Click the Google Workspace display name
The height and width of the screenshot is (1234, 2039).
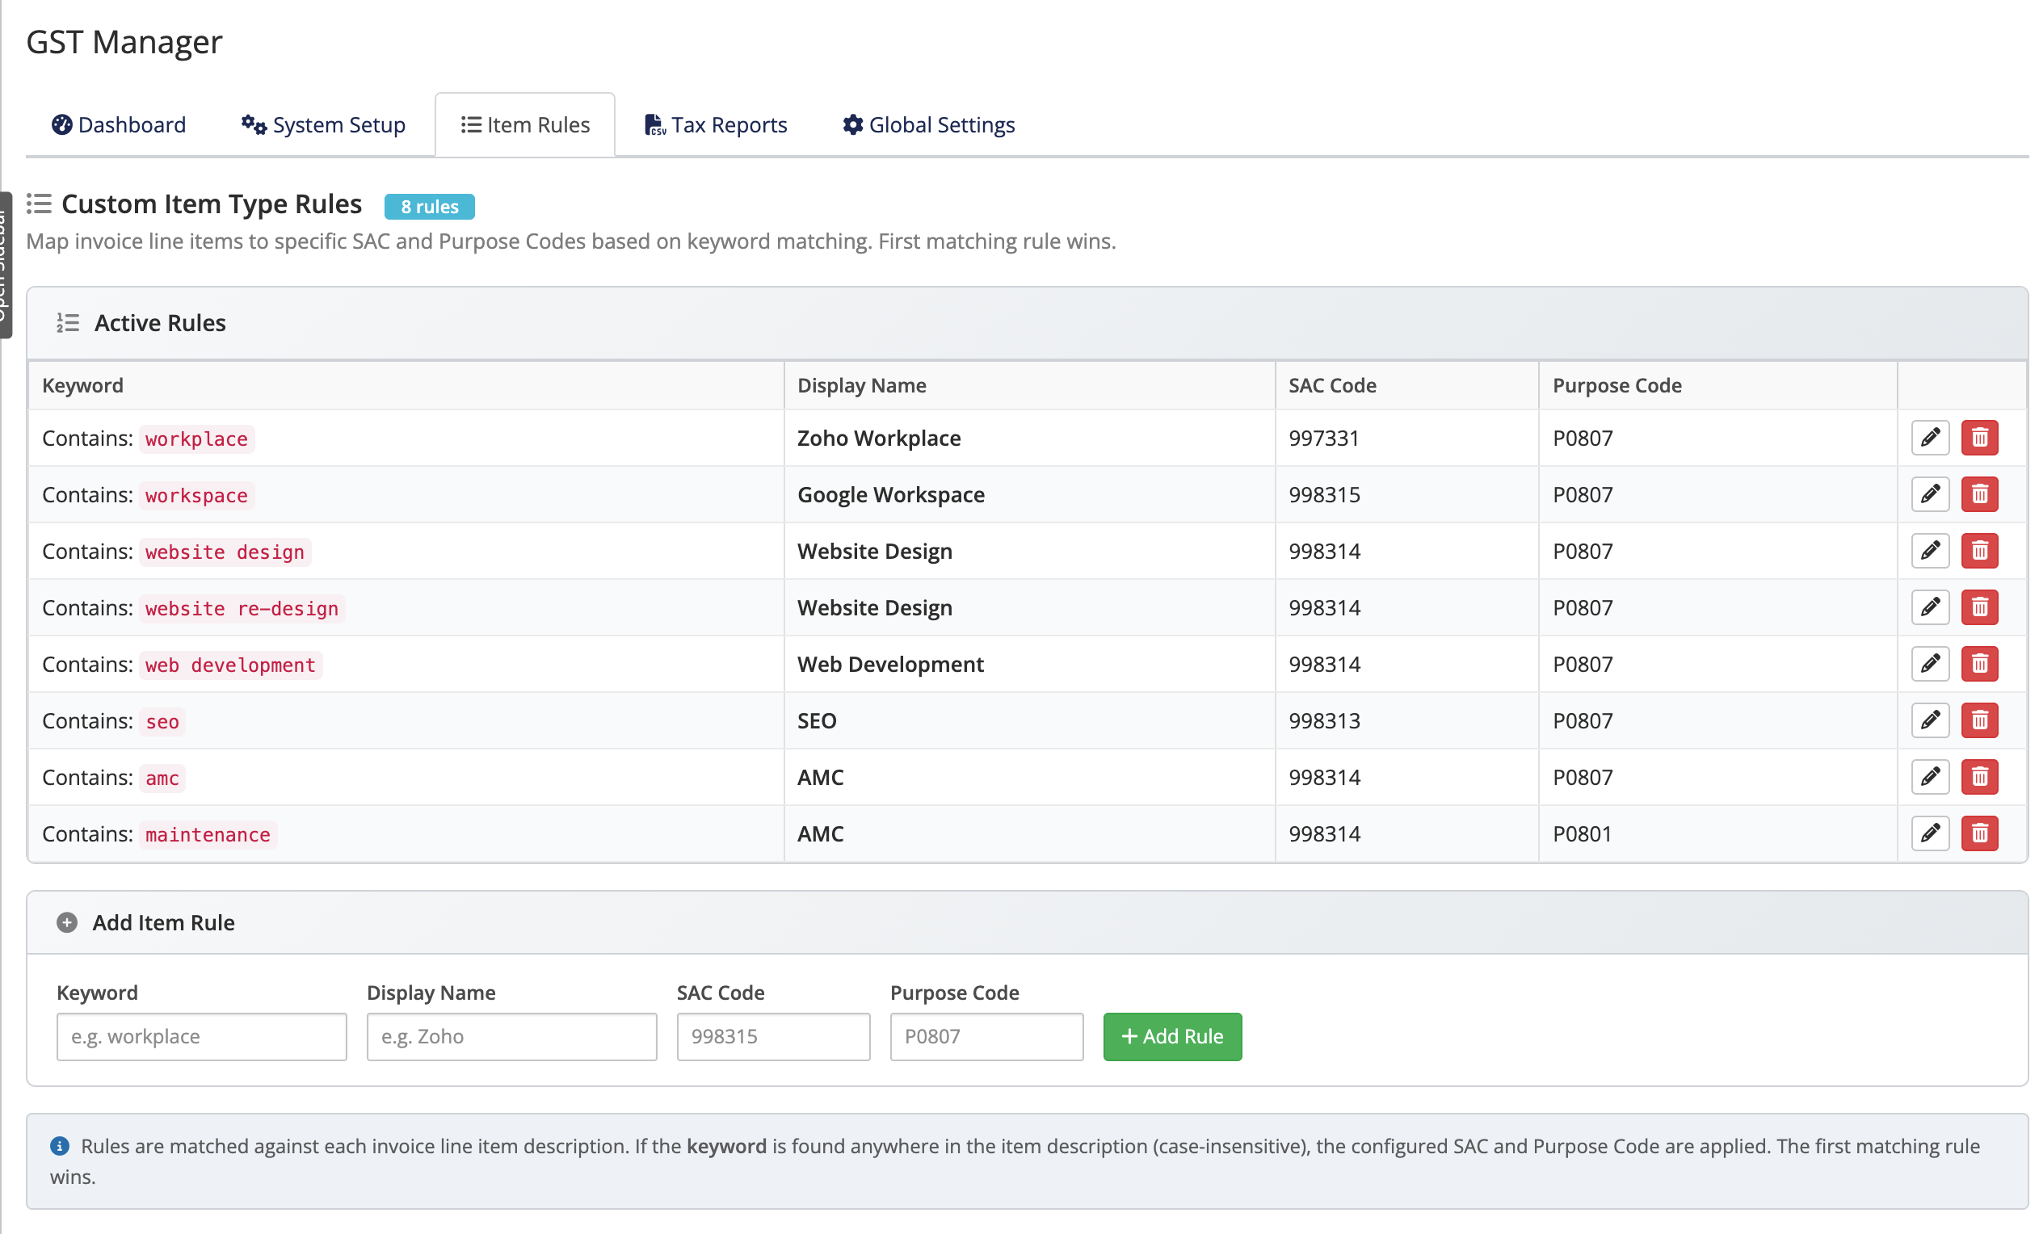click(890, 493)
